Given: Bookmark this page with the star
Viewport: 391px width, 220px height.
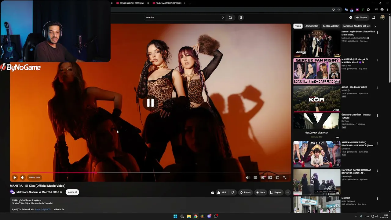Looking at the screenshot, I should tap(338, 10).
